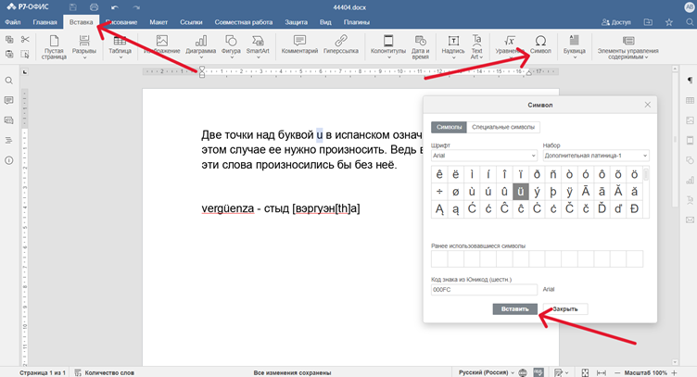Click the Unicode code field showing 000FC
Image resolution: width=697 pixels, height=377 pixels.
tap(484, 289)
